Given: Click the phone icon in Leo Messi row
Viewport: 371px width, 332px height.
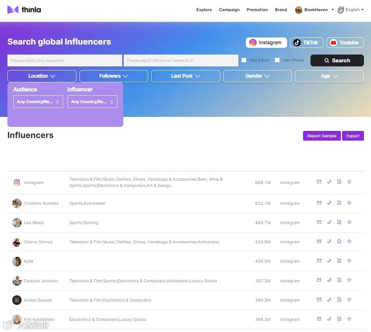Looking at the screenshot, I should [329, 222].
